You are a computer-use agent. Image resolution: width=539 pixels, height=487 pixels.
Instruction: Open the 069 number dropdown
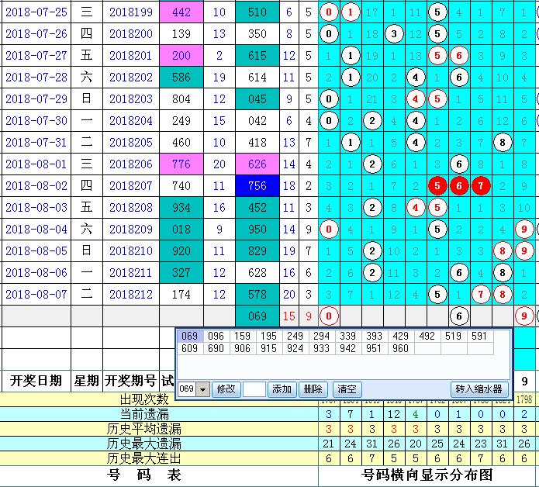[x=203, y=389]
